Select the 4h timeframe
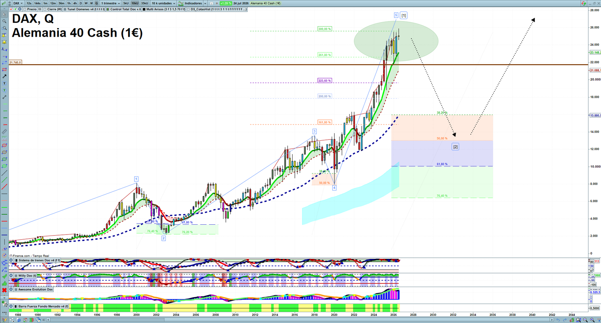This screenshot has height=323, width=601. coord(75,3)
